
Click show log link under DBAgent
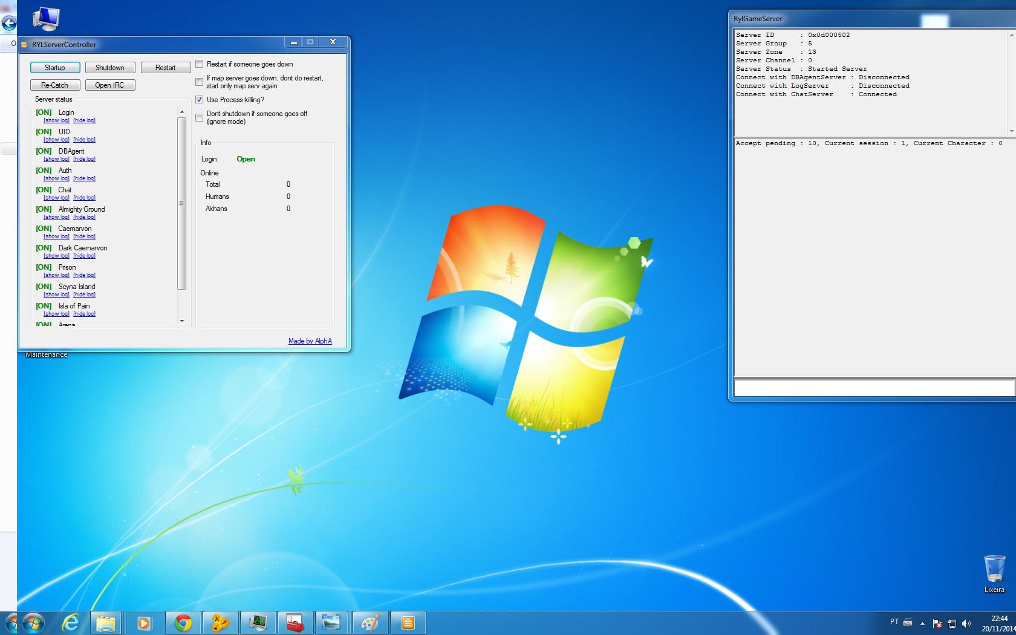point(56,159)
